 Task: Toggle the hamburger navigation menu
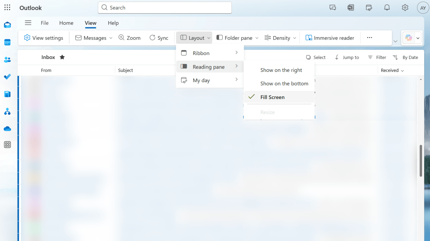28,23
